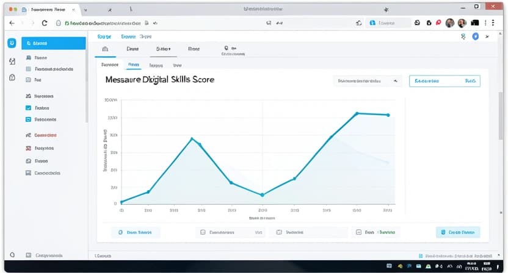The height and width of the screenshot is (273, 508).
Task: Click the home building icon tab
Action: coord(105,49)
